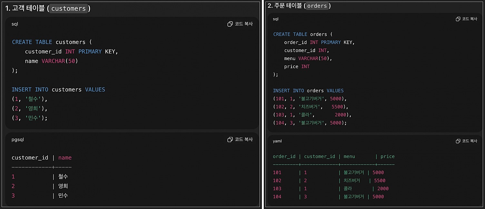Click the 'yaml' language label

tap(277, 141)
